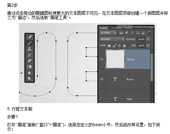Open the Kind filter dropdown
Viewport: 170px width, 134px height.
tap(108, 33)
